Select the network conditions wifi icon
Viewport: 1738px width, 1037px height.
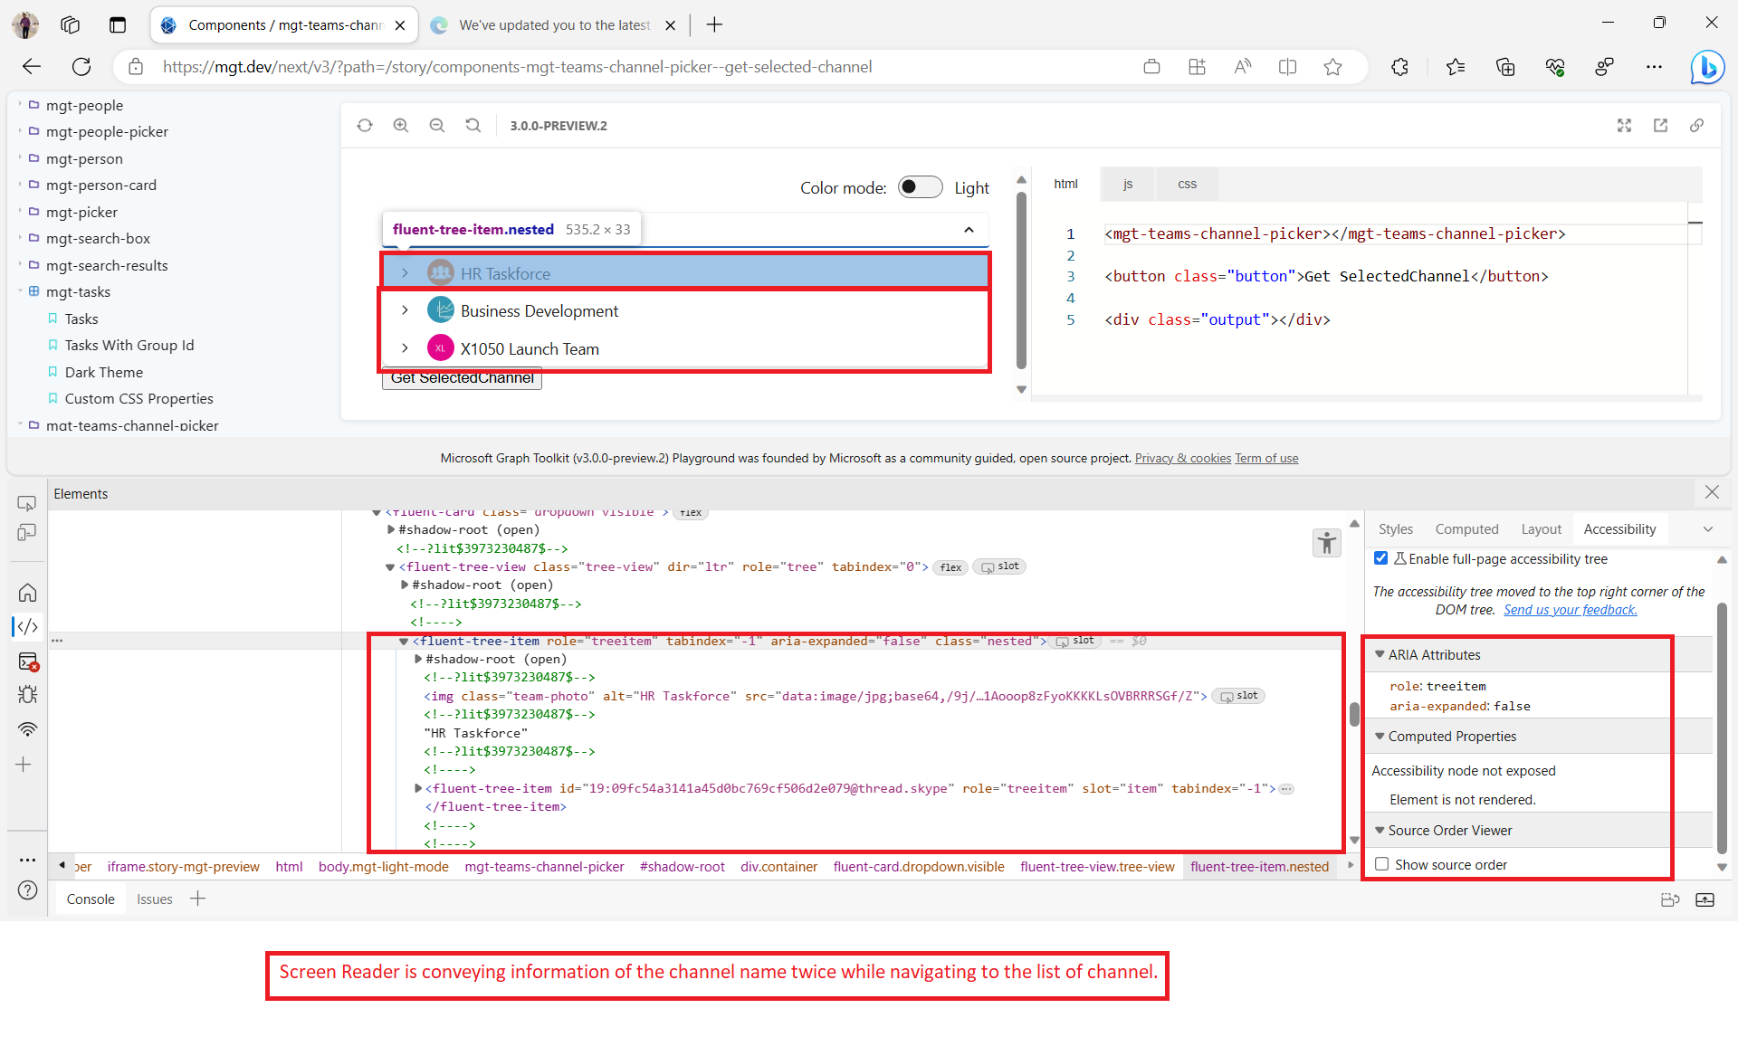27,729
